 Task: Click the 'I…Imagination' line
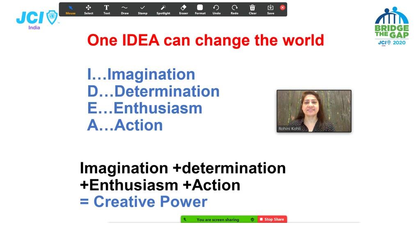point(141,74)
